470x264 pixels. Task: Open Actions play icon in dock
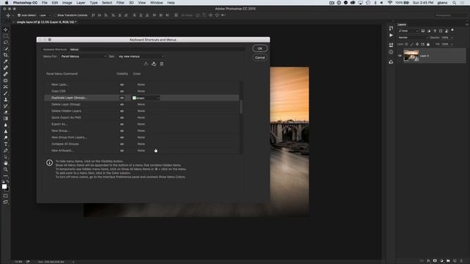coord(391,35)
